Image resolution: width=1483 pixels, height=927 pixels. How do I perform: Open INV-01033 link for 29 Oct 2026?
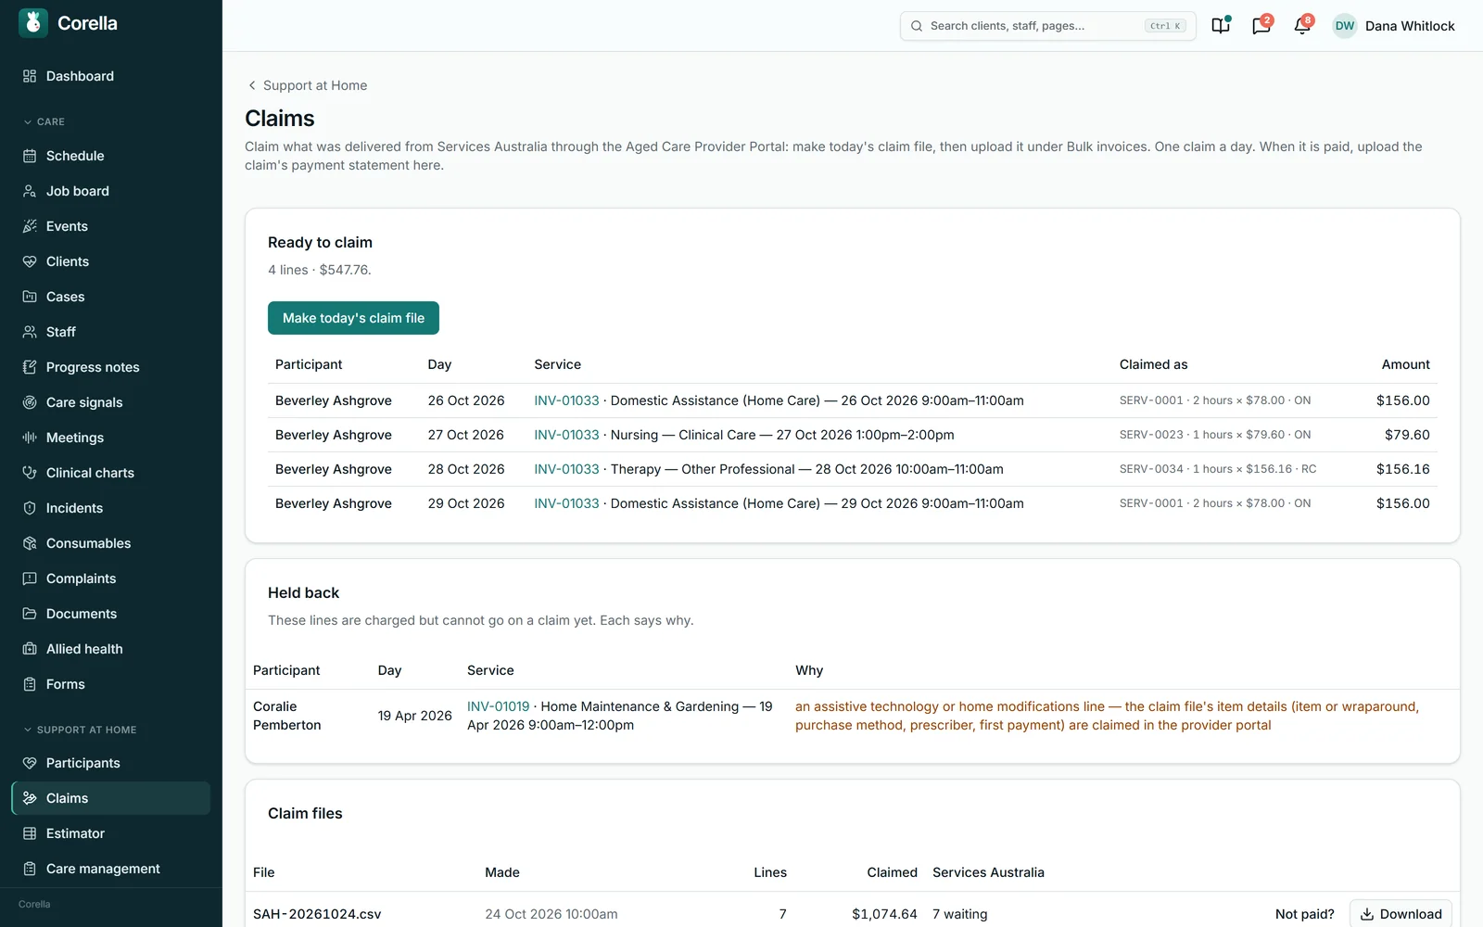tap(566, 503)
